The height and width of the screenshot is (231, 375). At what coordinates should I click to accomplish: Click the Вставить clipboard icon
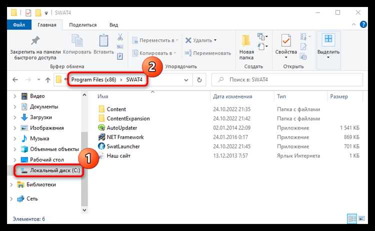click(x=103, y=40)
